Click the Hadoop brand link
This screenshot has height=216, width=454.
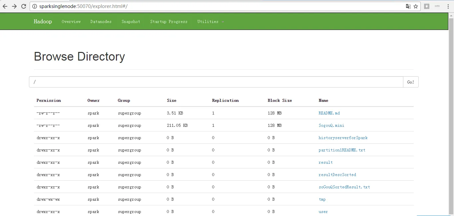[x=43, y=22]
